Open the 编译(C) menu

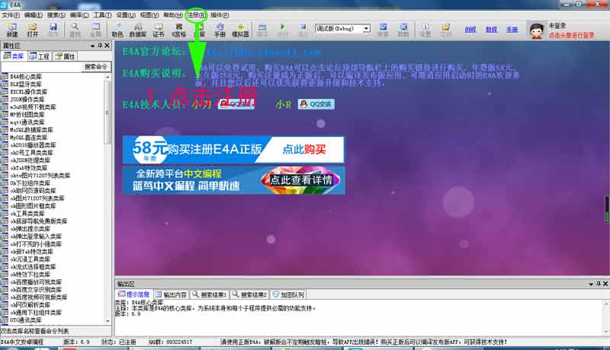click(79, 15)
